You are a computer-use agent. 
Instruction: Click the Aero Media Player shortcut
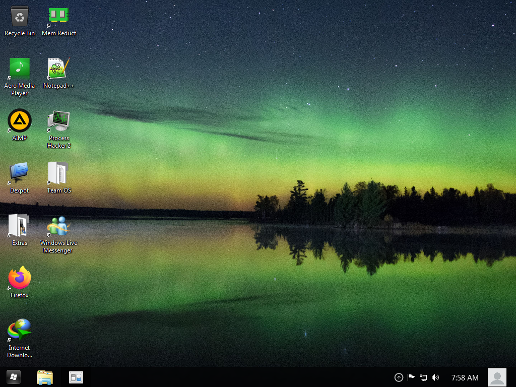coord(20,69)
